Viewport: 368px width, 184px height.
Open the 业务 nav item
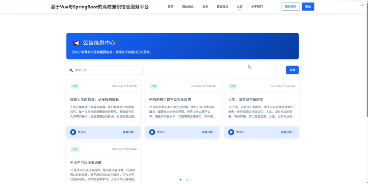tap(205, 7)
